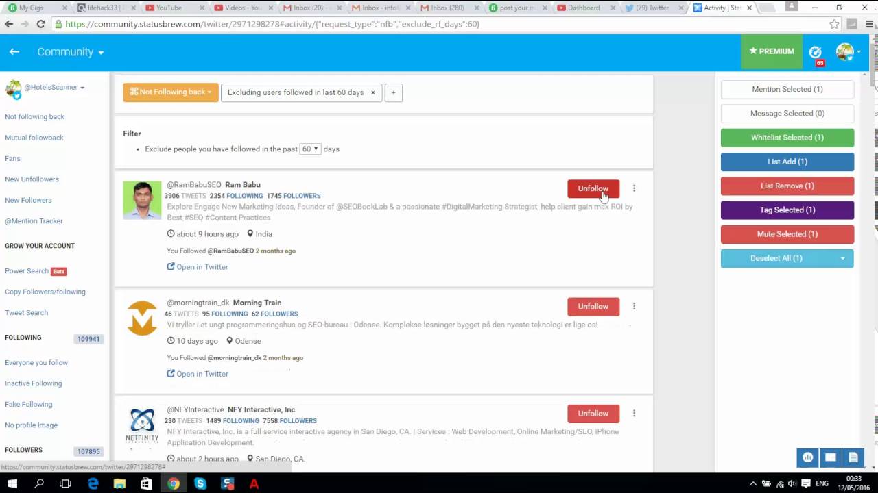Click Tag Selected (1)
878x493 pixels.
point(787,210)
